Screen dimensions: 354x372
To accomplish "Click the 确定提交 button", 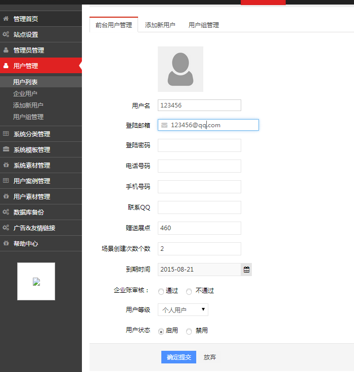I will 179,357.
